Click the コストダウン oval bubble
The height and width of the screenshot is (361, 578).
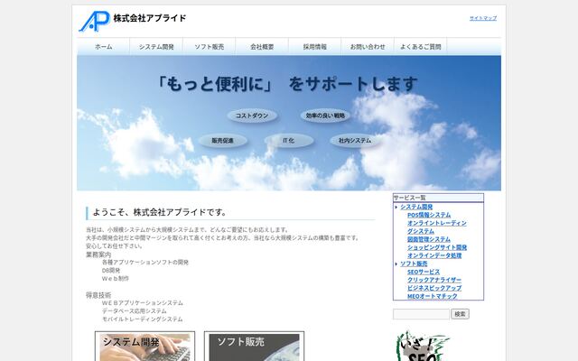252,116
